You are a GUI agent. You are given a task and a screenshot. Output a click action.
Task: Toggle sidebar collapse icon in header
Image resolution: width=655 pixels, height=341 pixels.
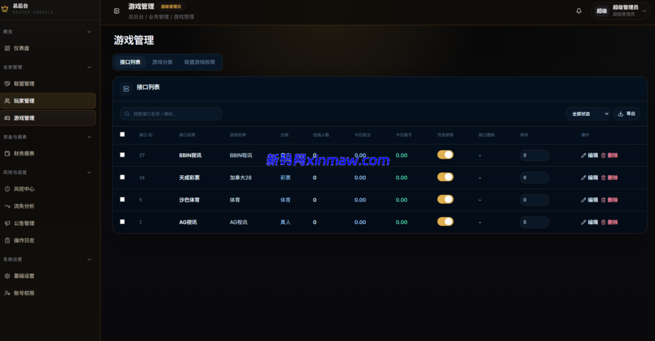coord(116,11)
